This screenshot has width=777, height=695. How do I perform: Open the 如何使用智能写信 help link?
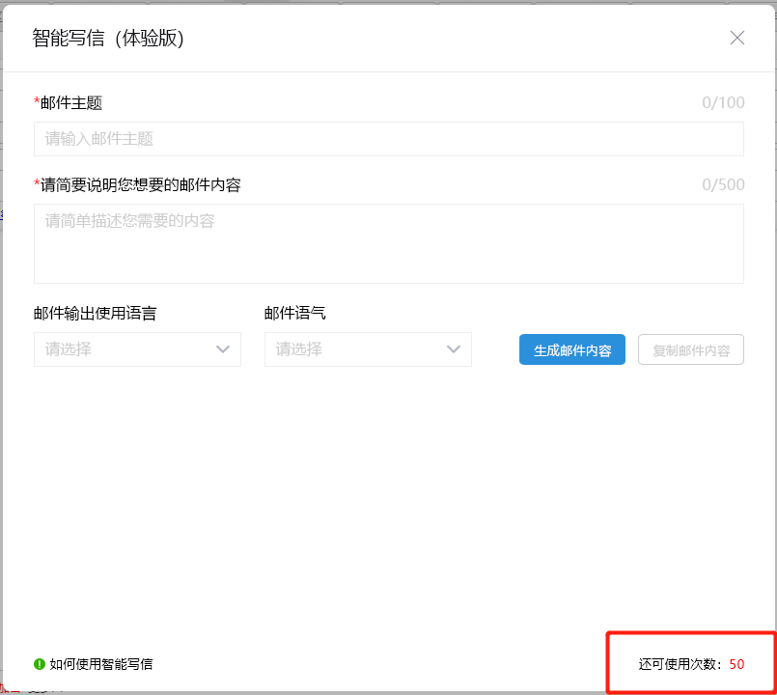(x=101, y=664)
